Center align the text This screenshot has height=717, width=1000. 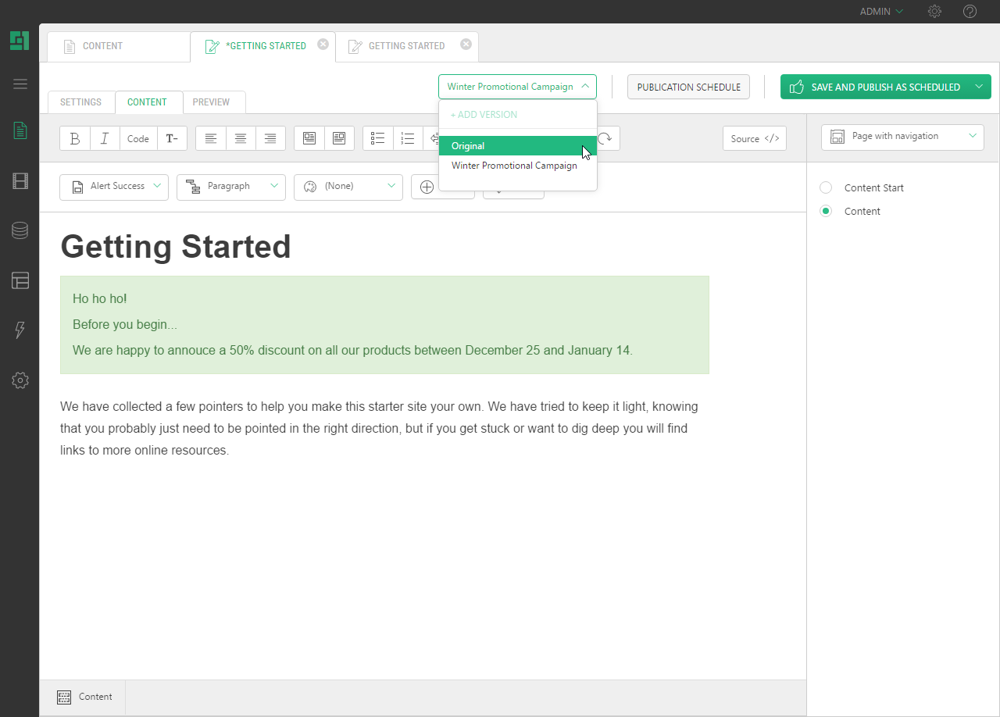point(241,138)
